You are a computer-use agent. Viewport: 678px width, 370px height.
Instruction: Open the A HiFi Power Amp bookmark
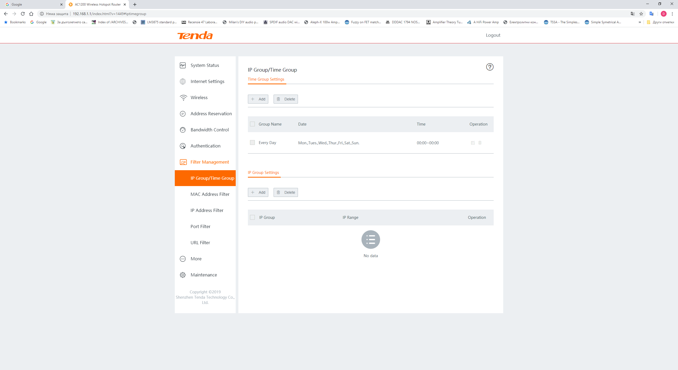pyautogui.click(x=483, y=22)
